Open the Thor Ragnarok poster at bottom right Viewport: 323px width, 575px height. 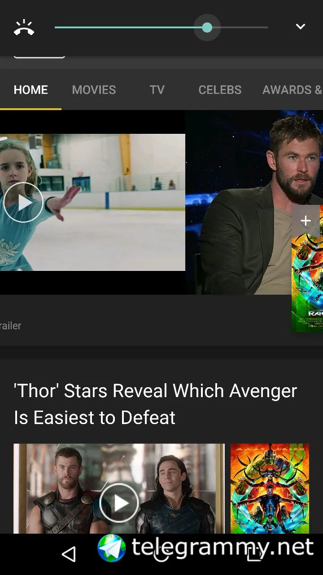coord(270,489)
